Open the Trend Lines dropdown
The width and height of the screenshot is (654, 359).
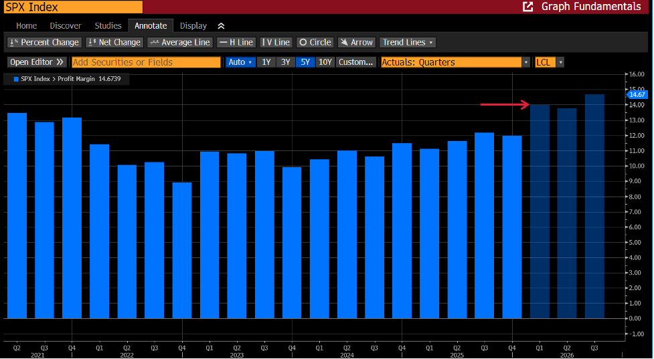[x=408, y=43]
